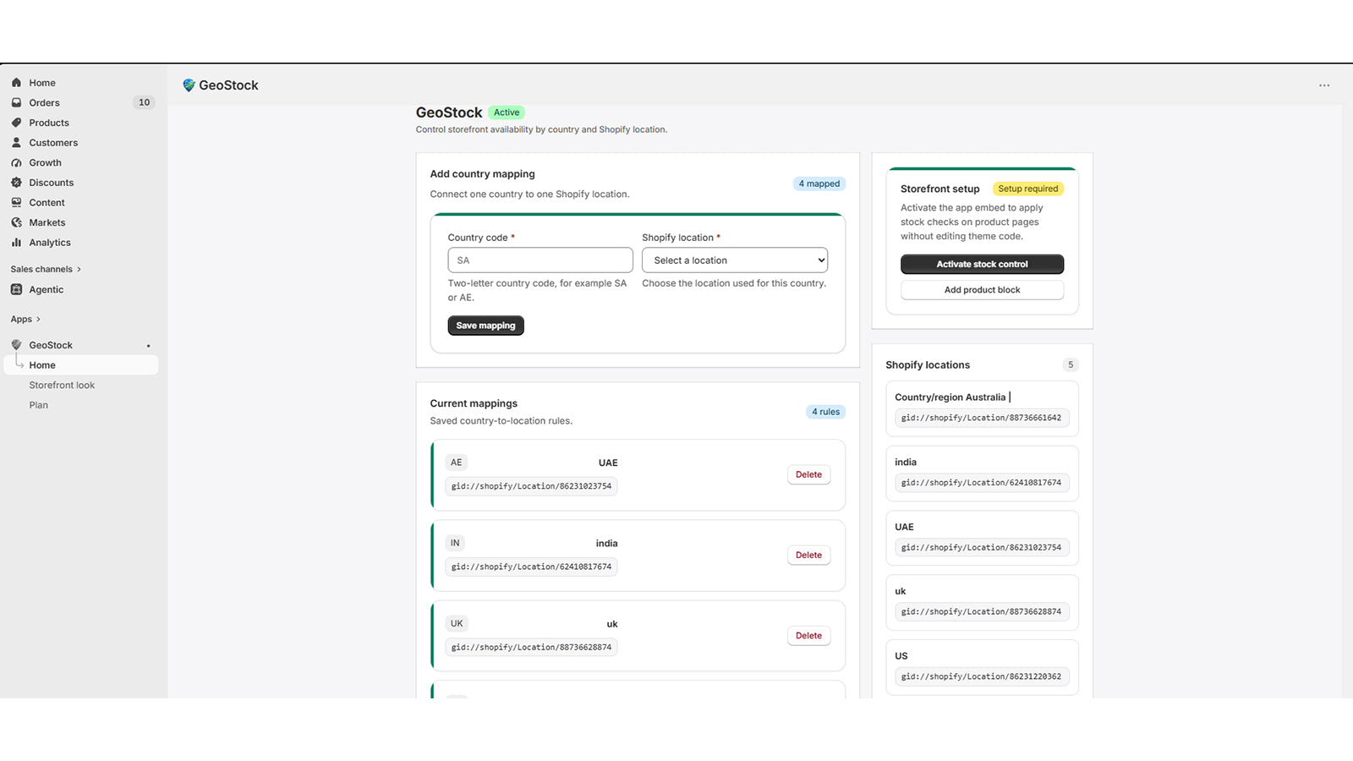Click the IN country code chip

coord(455,543)
